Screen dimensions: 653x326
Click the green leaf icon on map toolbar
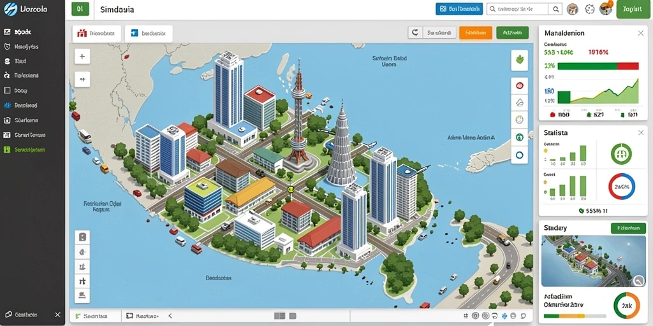point(519,60)
